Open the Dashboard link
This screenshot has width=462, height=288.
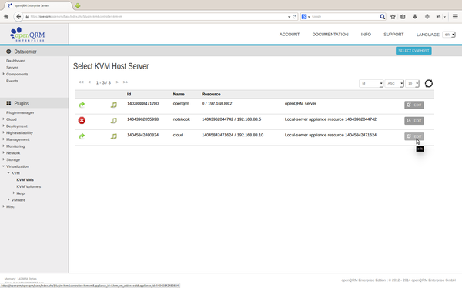[x=16, y=61]
